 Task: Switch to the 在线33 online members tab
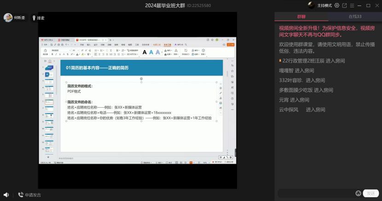coord(355,17)
